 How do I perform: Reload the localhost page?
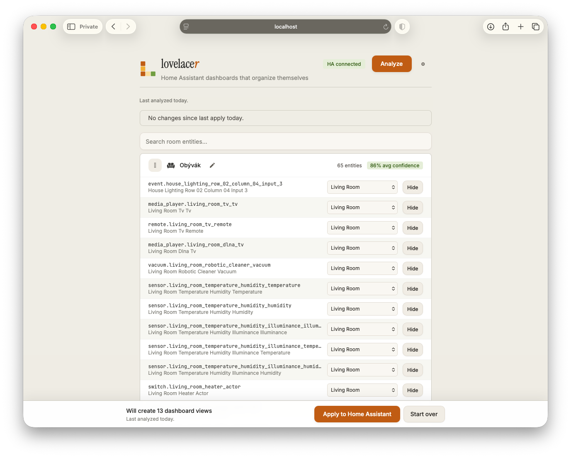point(385,27)
